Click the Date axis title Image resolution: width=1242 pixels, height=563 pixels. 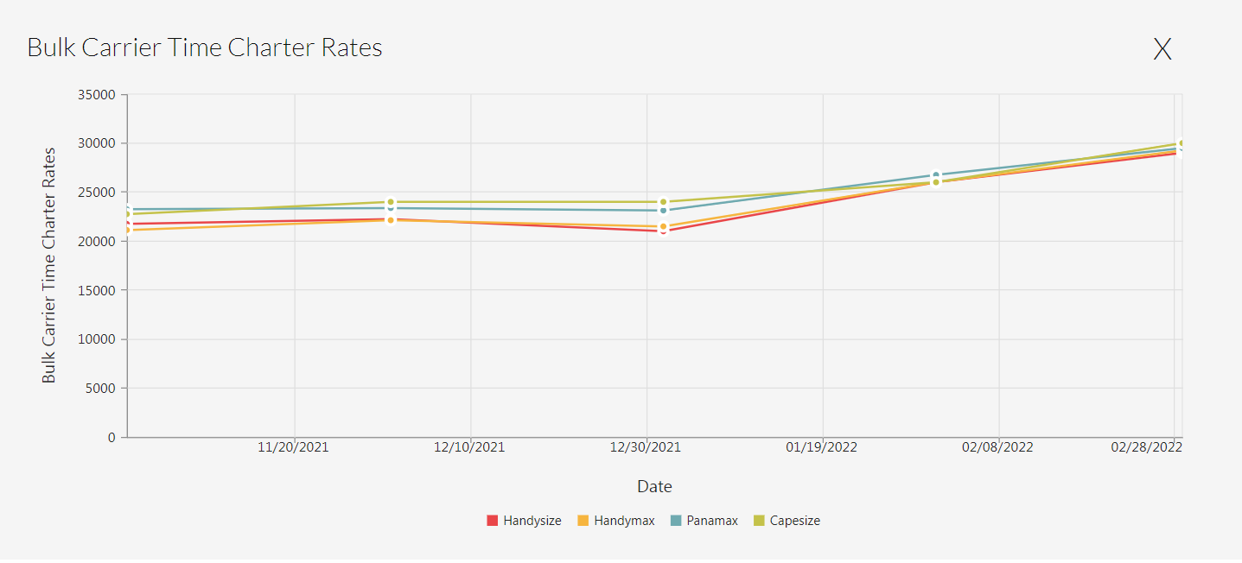(654, 487)
